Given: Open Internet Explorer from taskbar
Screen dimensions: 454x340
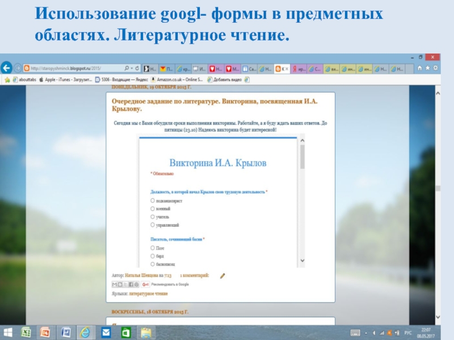Looking at the screenshot, I should (x=86, y=332).
